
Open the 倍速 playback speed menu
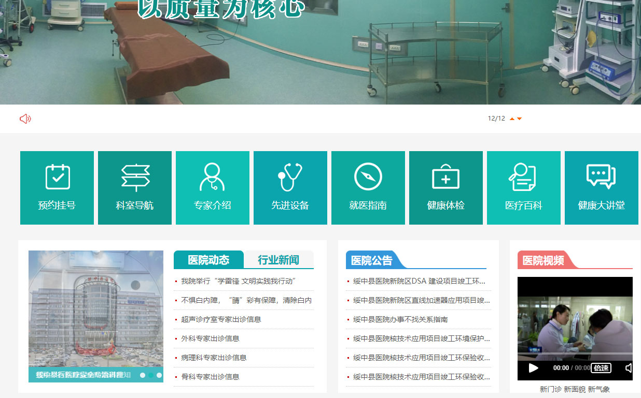coord(601,368)
